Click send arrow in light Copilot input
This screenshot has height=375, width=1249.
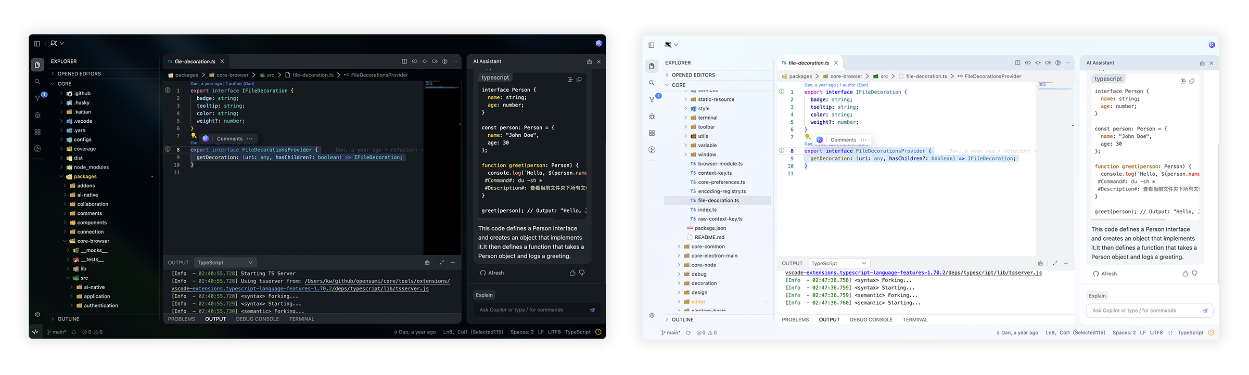click(1205, 311)
